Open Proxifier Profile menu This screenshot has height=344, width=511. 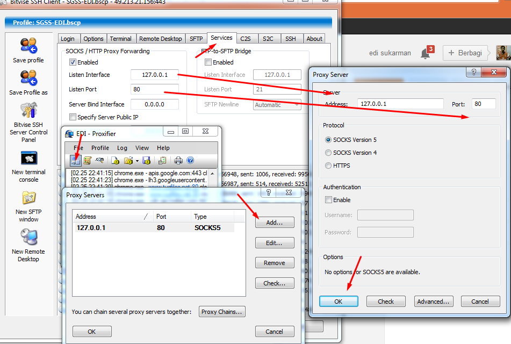point(100,148)
